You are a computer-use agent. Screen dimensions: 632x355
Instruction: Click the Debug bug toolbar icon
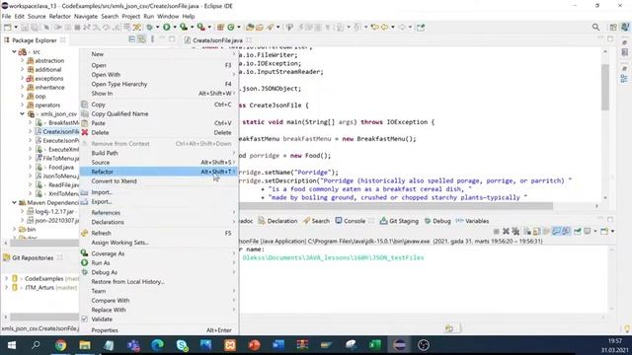[x=149, y=27]
